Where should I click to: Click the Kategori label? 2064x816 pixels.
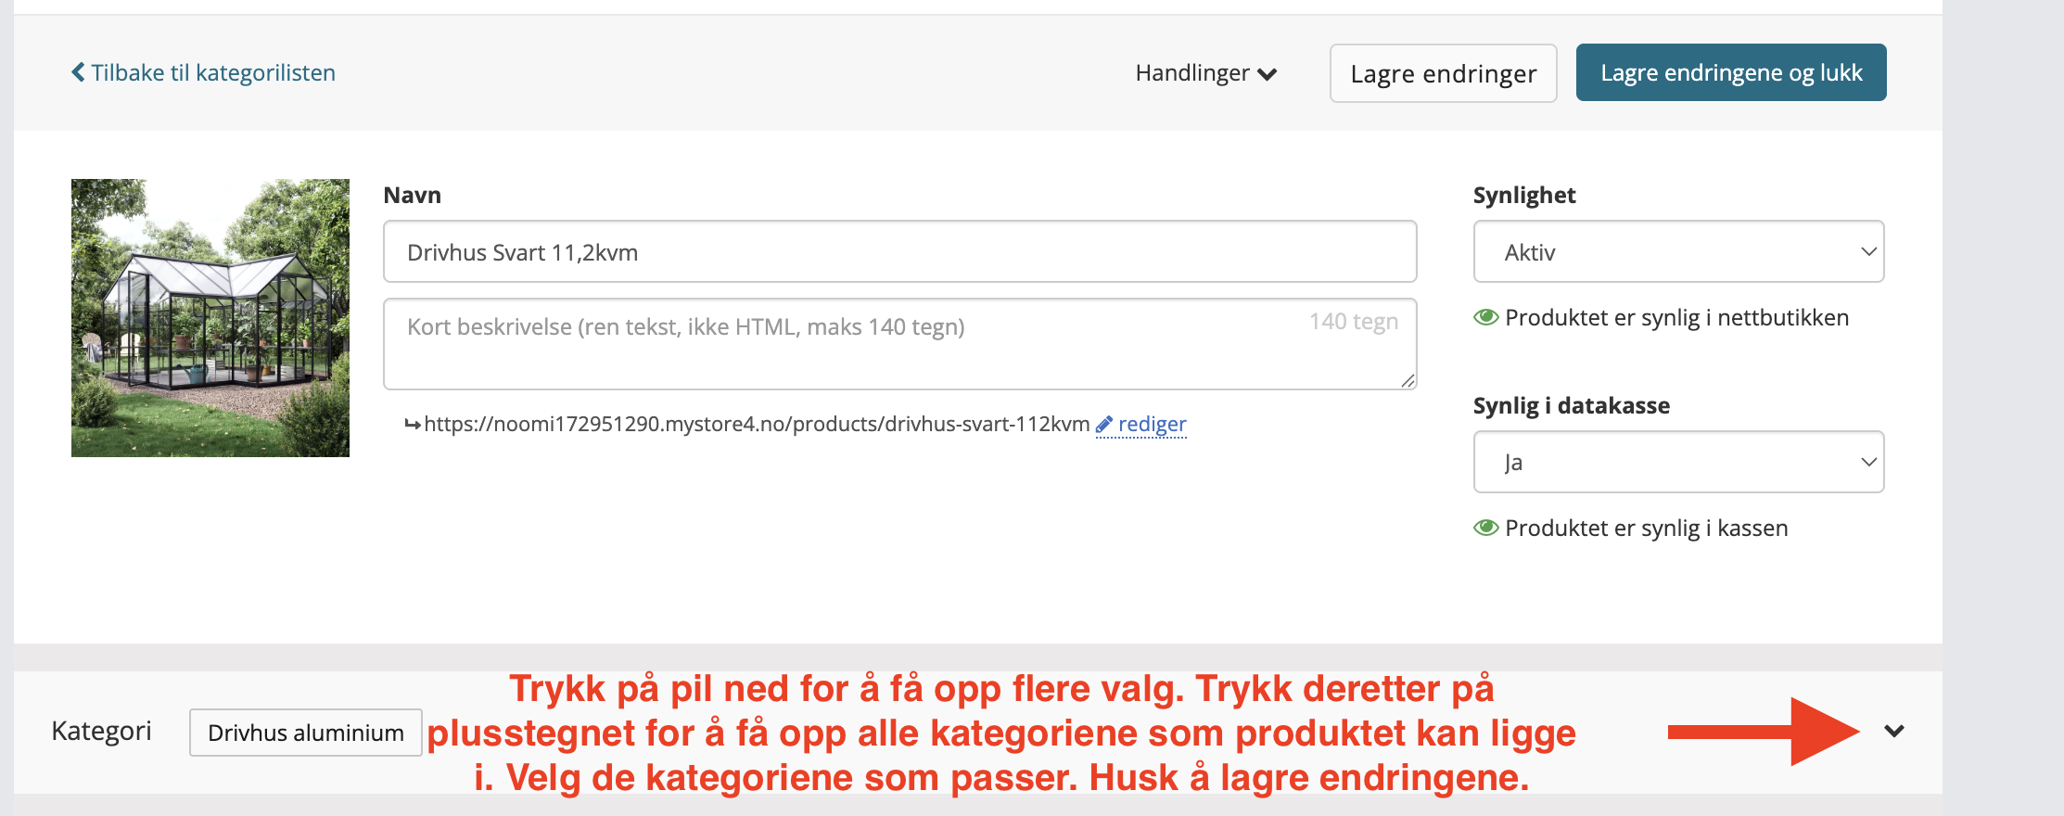coord(101,731)
